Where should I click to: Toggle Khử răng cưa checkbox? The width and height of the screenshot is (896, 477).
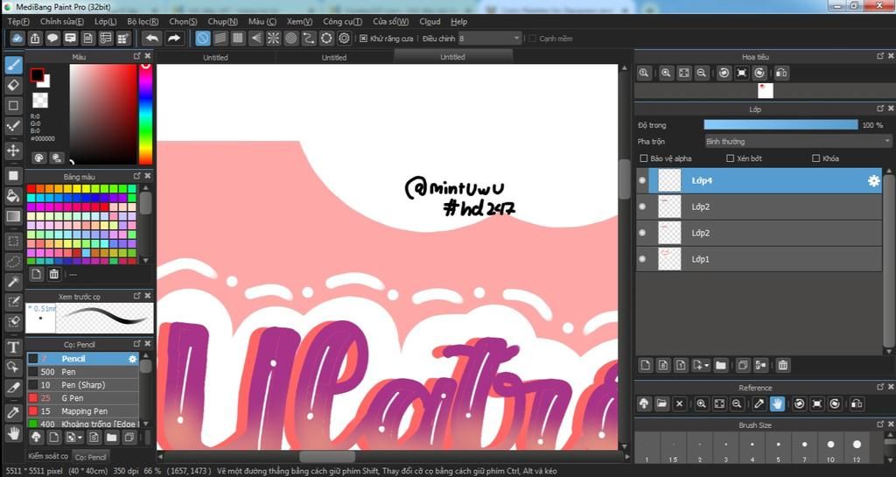point(363,39)
